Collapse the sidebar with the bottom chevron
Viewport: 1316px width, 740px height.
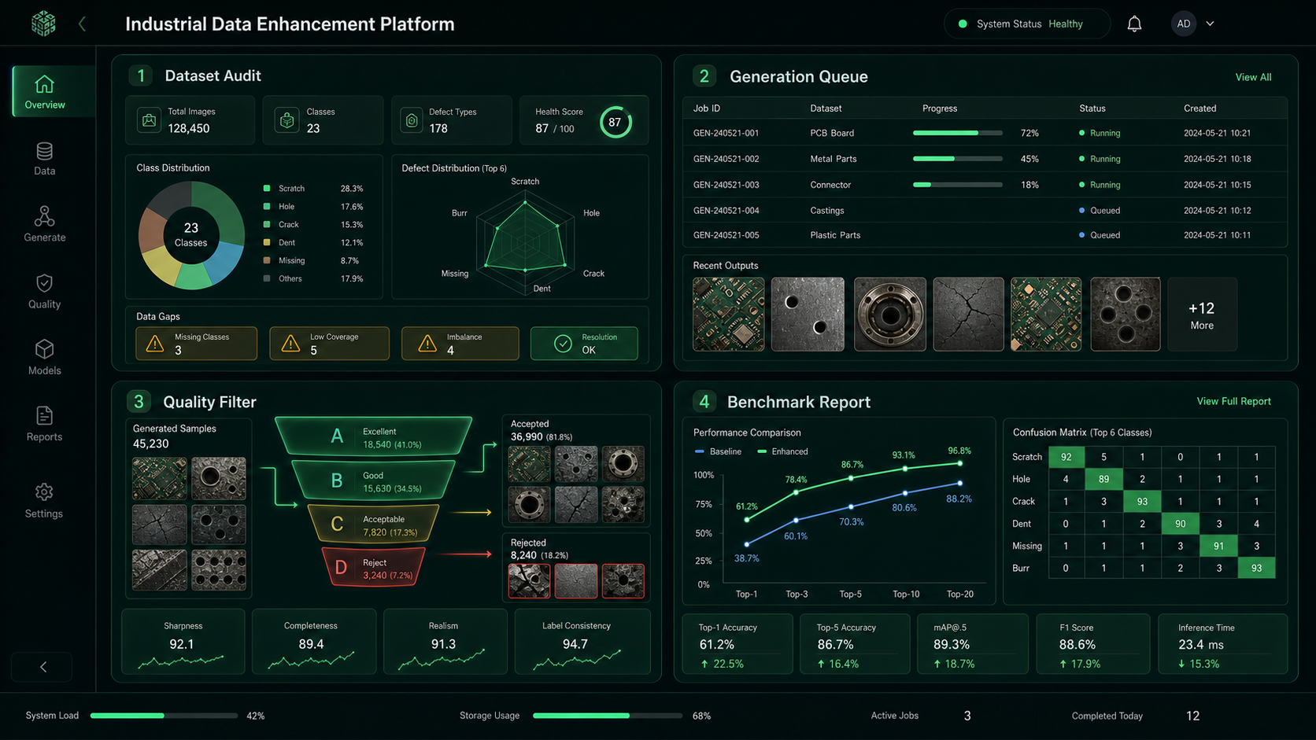pos(43,667)
